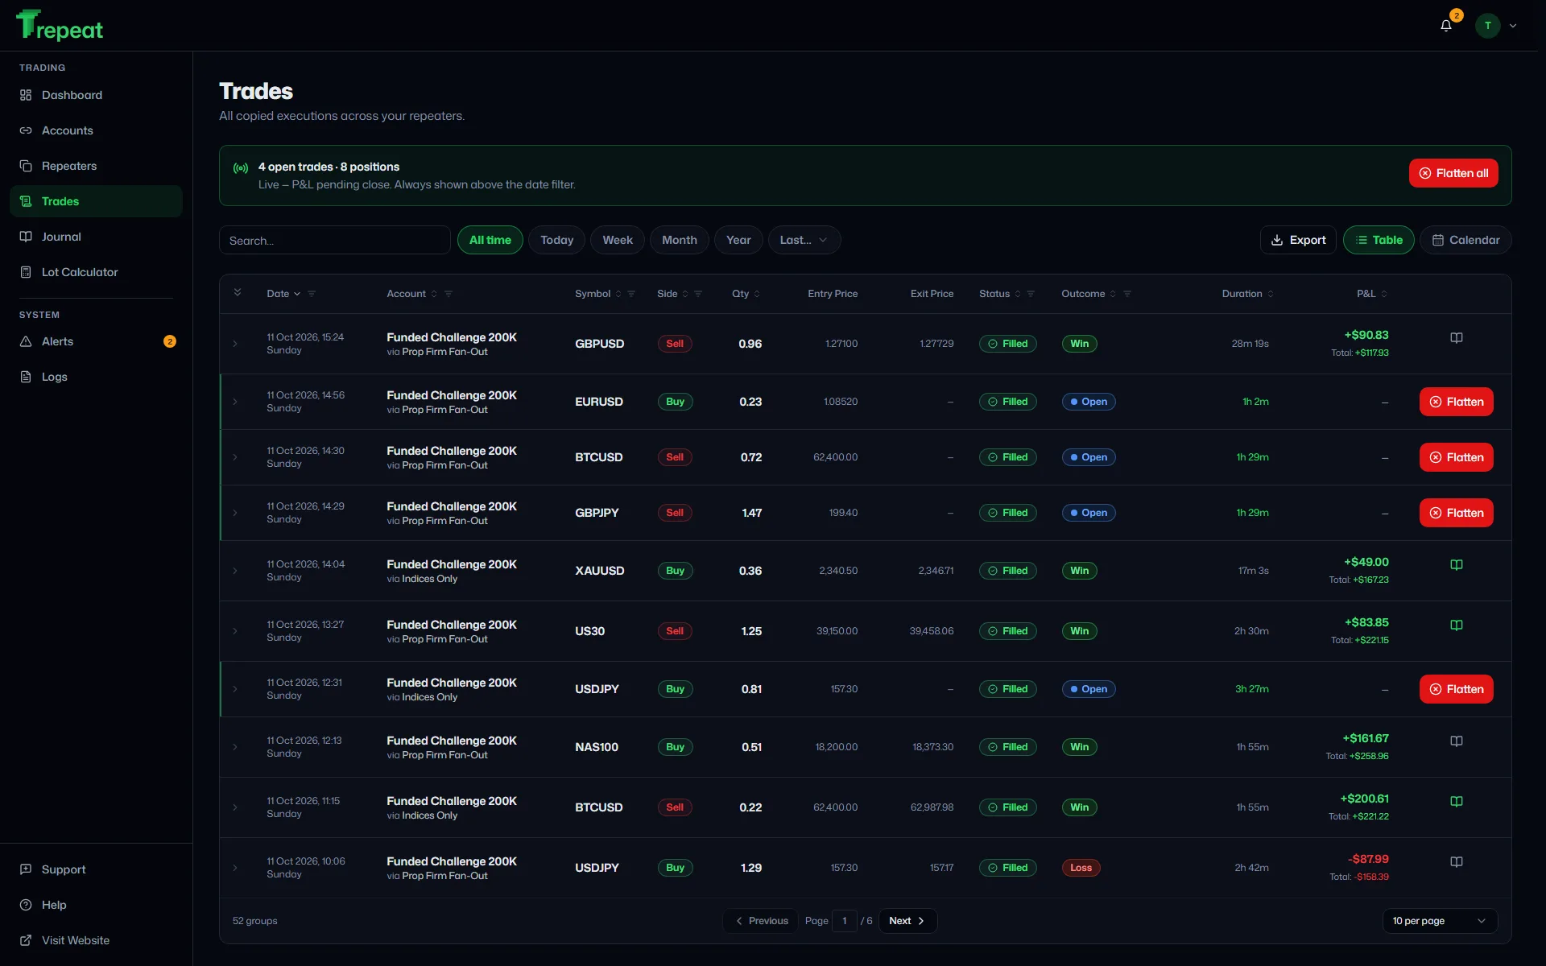The width and height of the screenshot is (1546, 966).
Task: Click the page number input
Action: click(844, 921)
